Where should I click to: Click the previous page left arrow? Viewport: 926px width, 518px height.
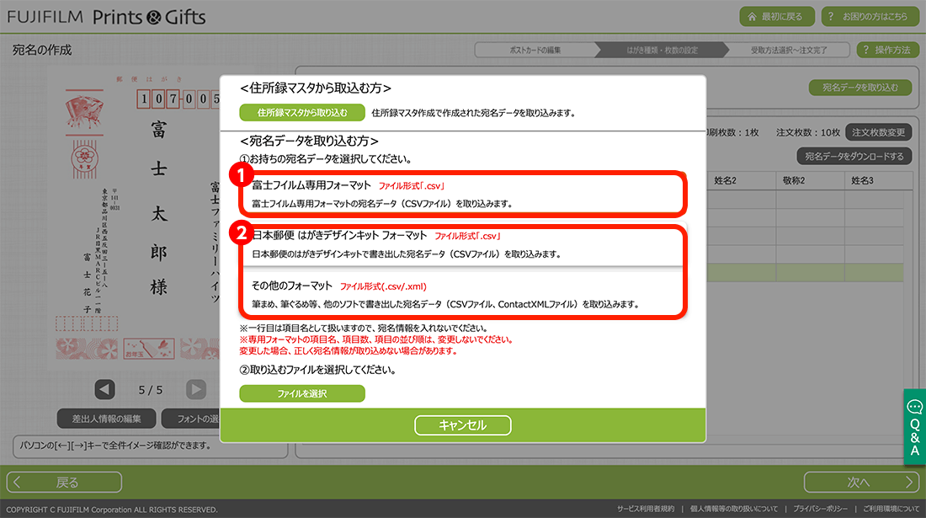coord(104,389)
